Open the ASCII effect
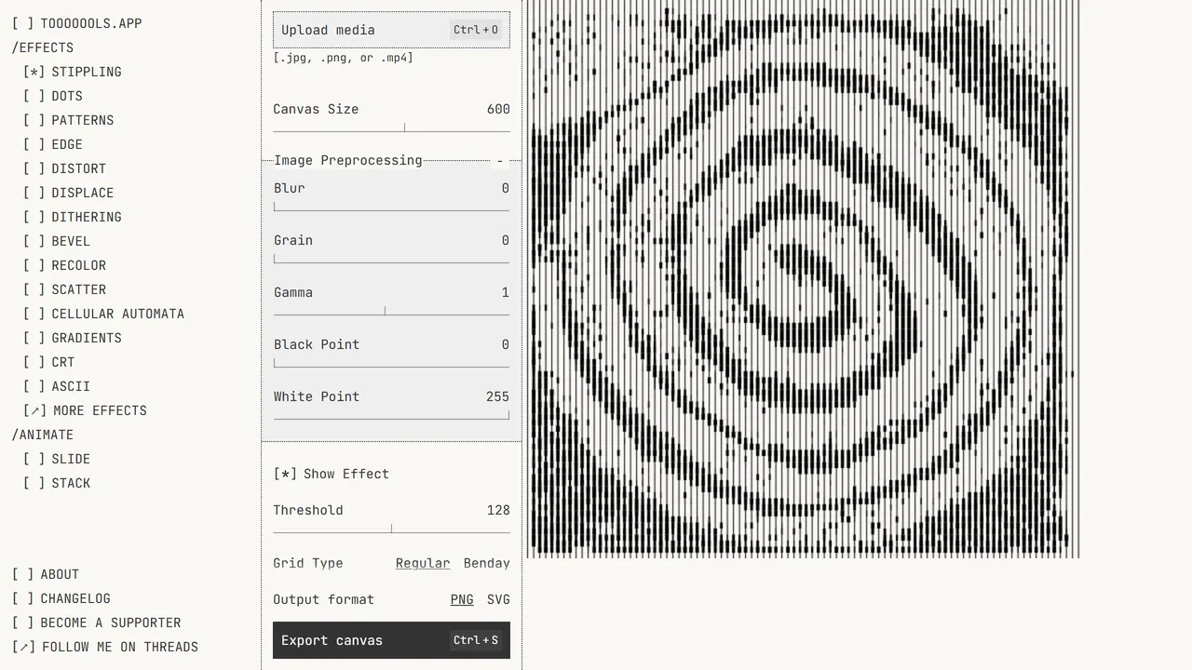 tap(57, 386)
